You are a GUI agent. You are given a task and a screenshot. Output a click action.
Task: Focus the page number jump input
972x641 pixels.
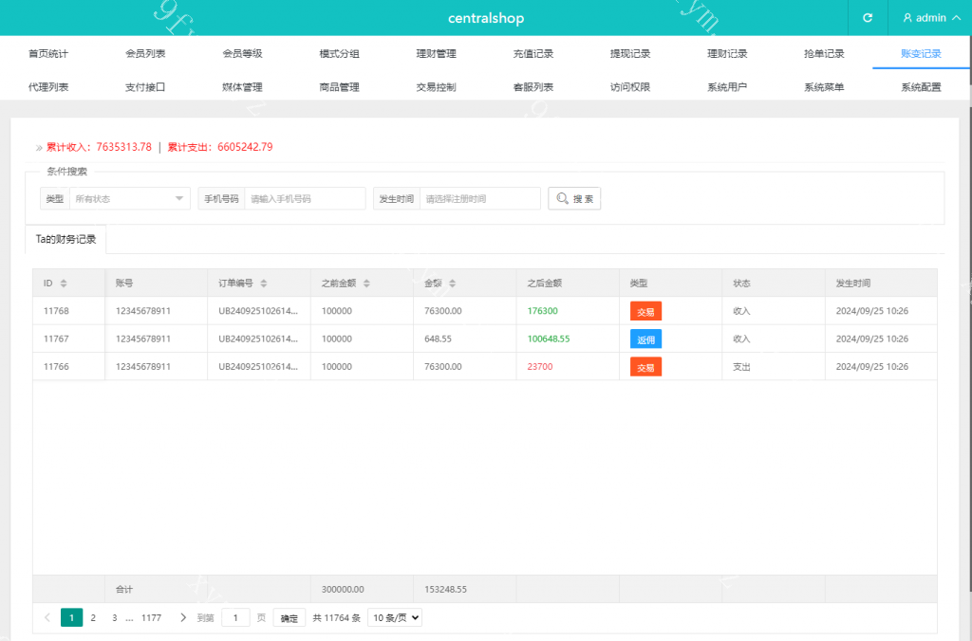coord(235,617)
